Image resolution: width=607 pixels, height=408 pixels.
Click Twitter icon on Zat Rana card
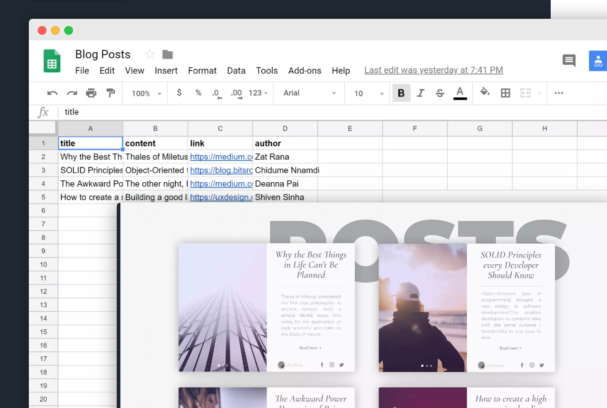(x=341, y=365)
